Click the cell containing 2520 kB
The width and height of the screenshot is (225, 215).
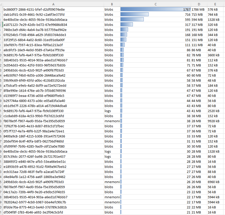click(x=215, y=111)
